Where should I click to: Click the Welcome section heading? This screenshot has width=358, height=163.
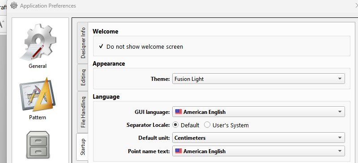point(106,31)
